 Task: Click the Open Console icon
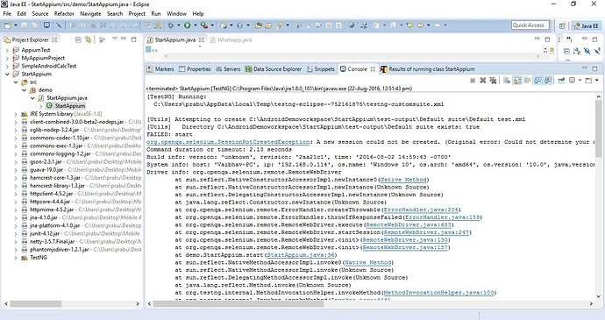(589, 81)
